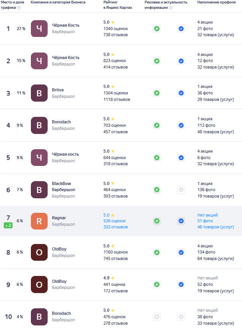Click green advertising icon in Britva row

(x=157, y=93)
